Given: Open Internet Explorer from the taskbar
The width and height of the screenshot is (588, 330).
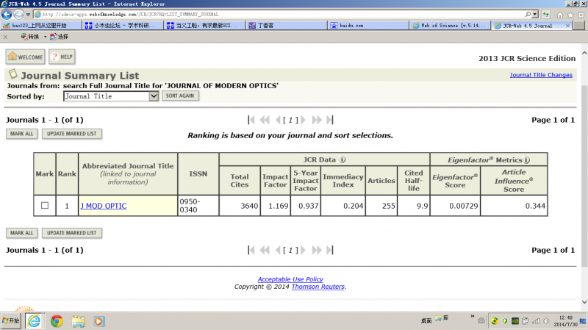Looking at the screenshot, I should point(35,321).
